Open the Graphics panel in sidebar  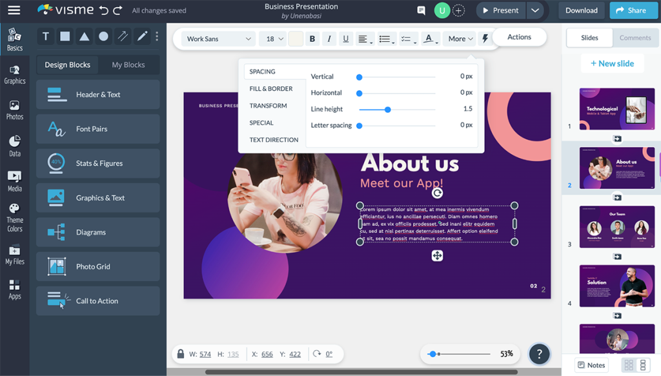coord(15,75)
